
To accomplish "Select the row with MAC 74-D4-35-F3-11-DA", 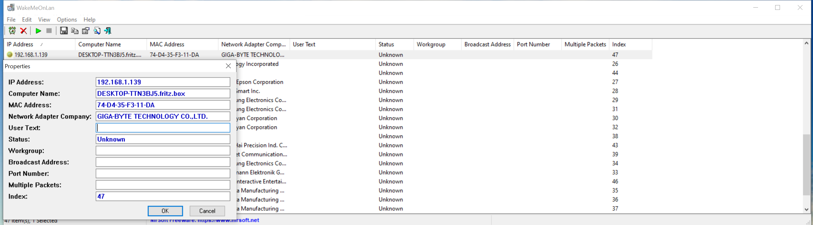I will click(328, 55).
